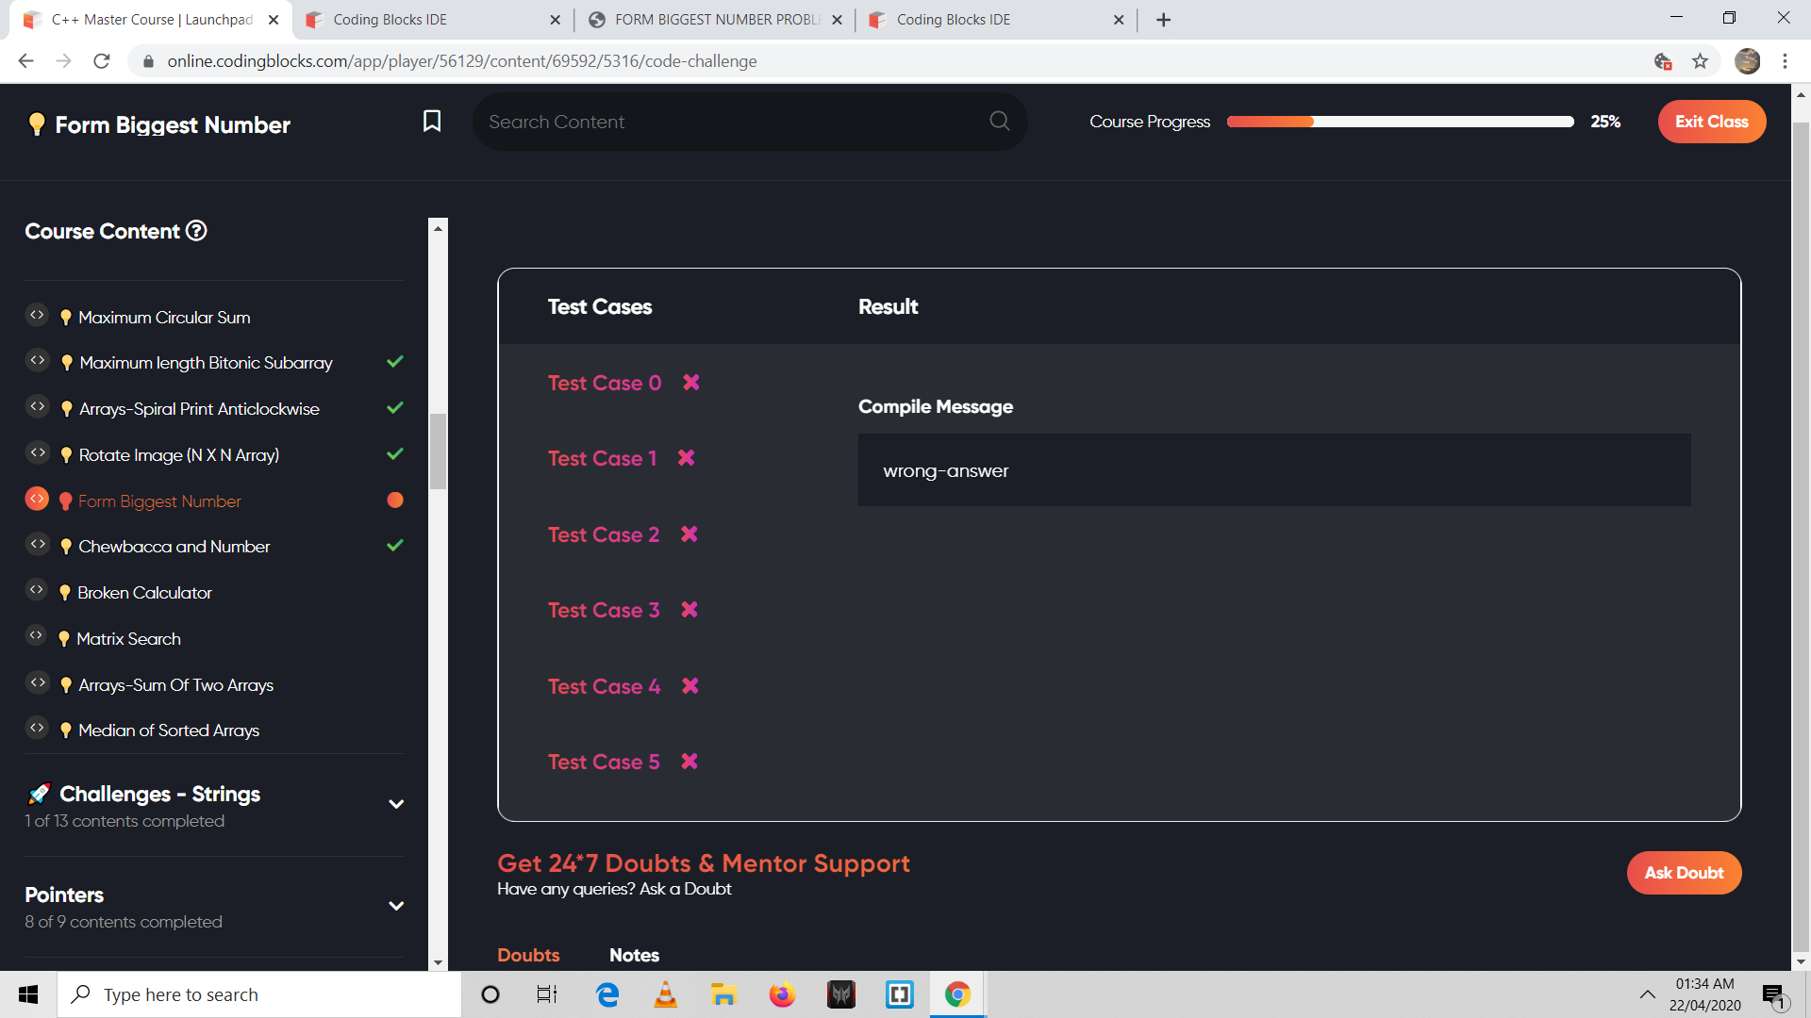This screenshot has height=1018, width=1811.
Task: Click the Ask Doubt button
Action: pos(1684,873)
